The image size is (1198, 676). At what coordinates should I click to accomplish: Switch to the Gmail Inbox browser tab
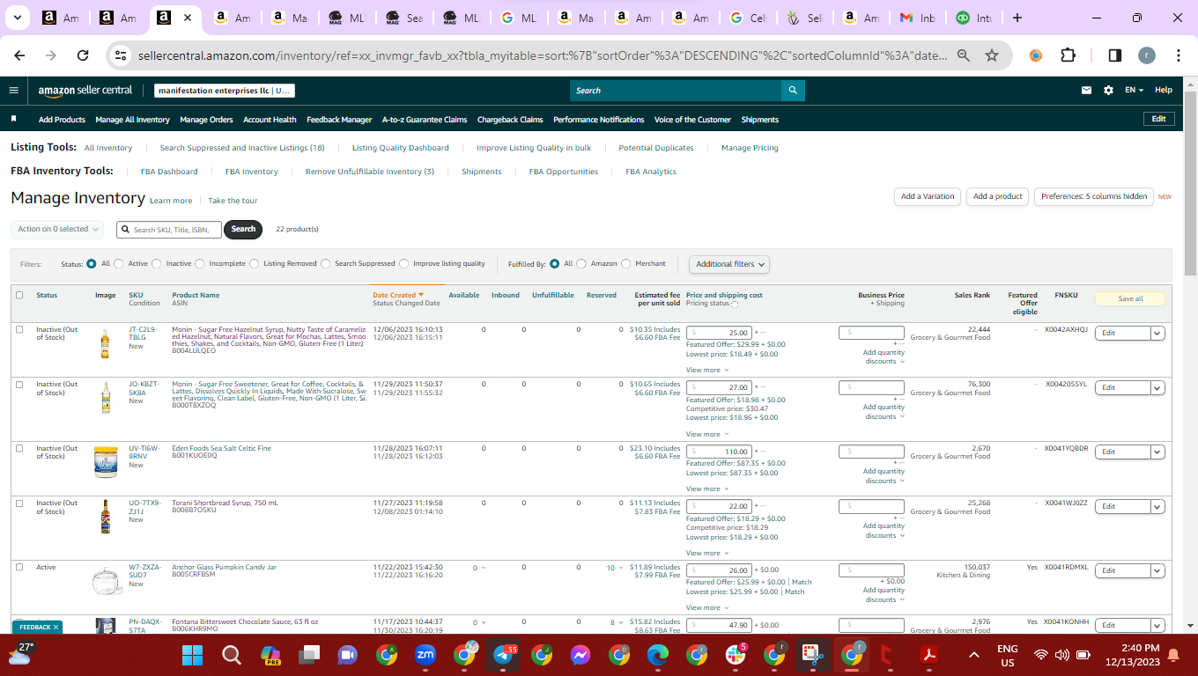[x=918, y=18]
